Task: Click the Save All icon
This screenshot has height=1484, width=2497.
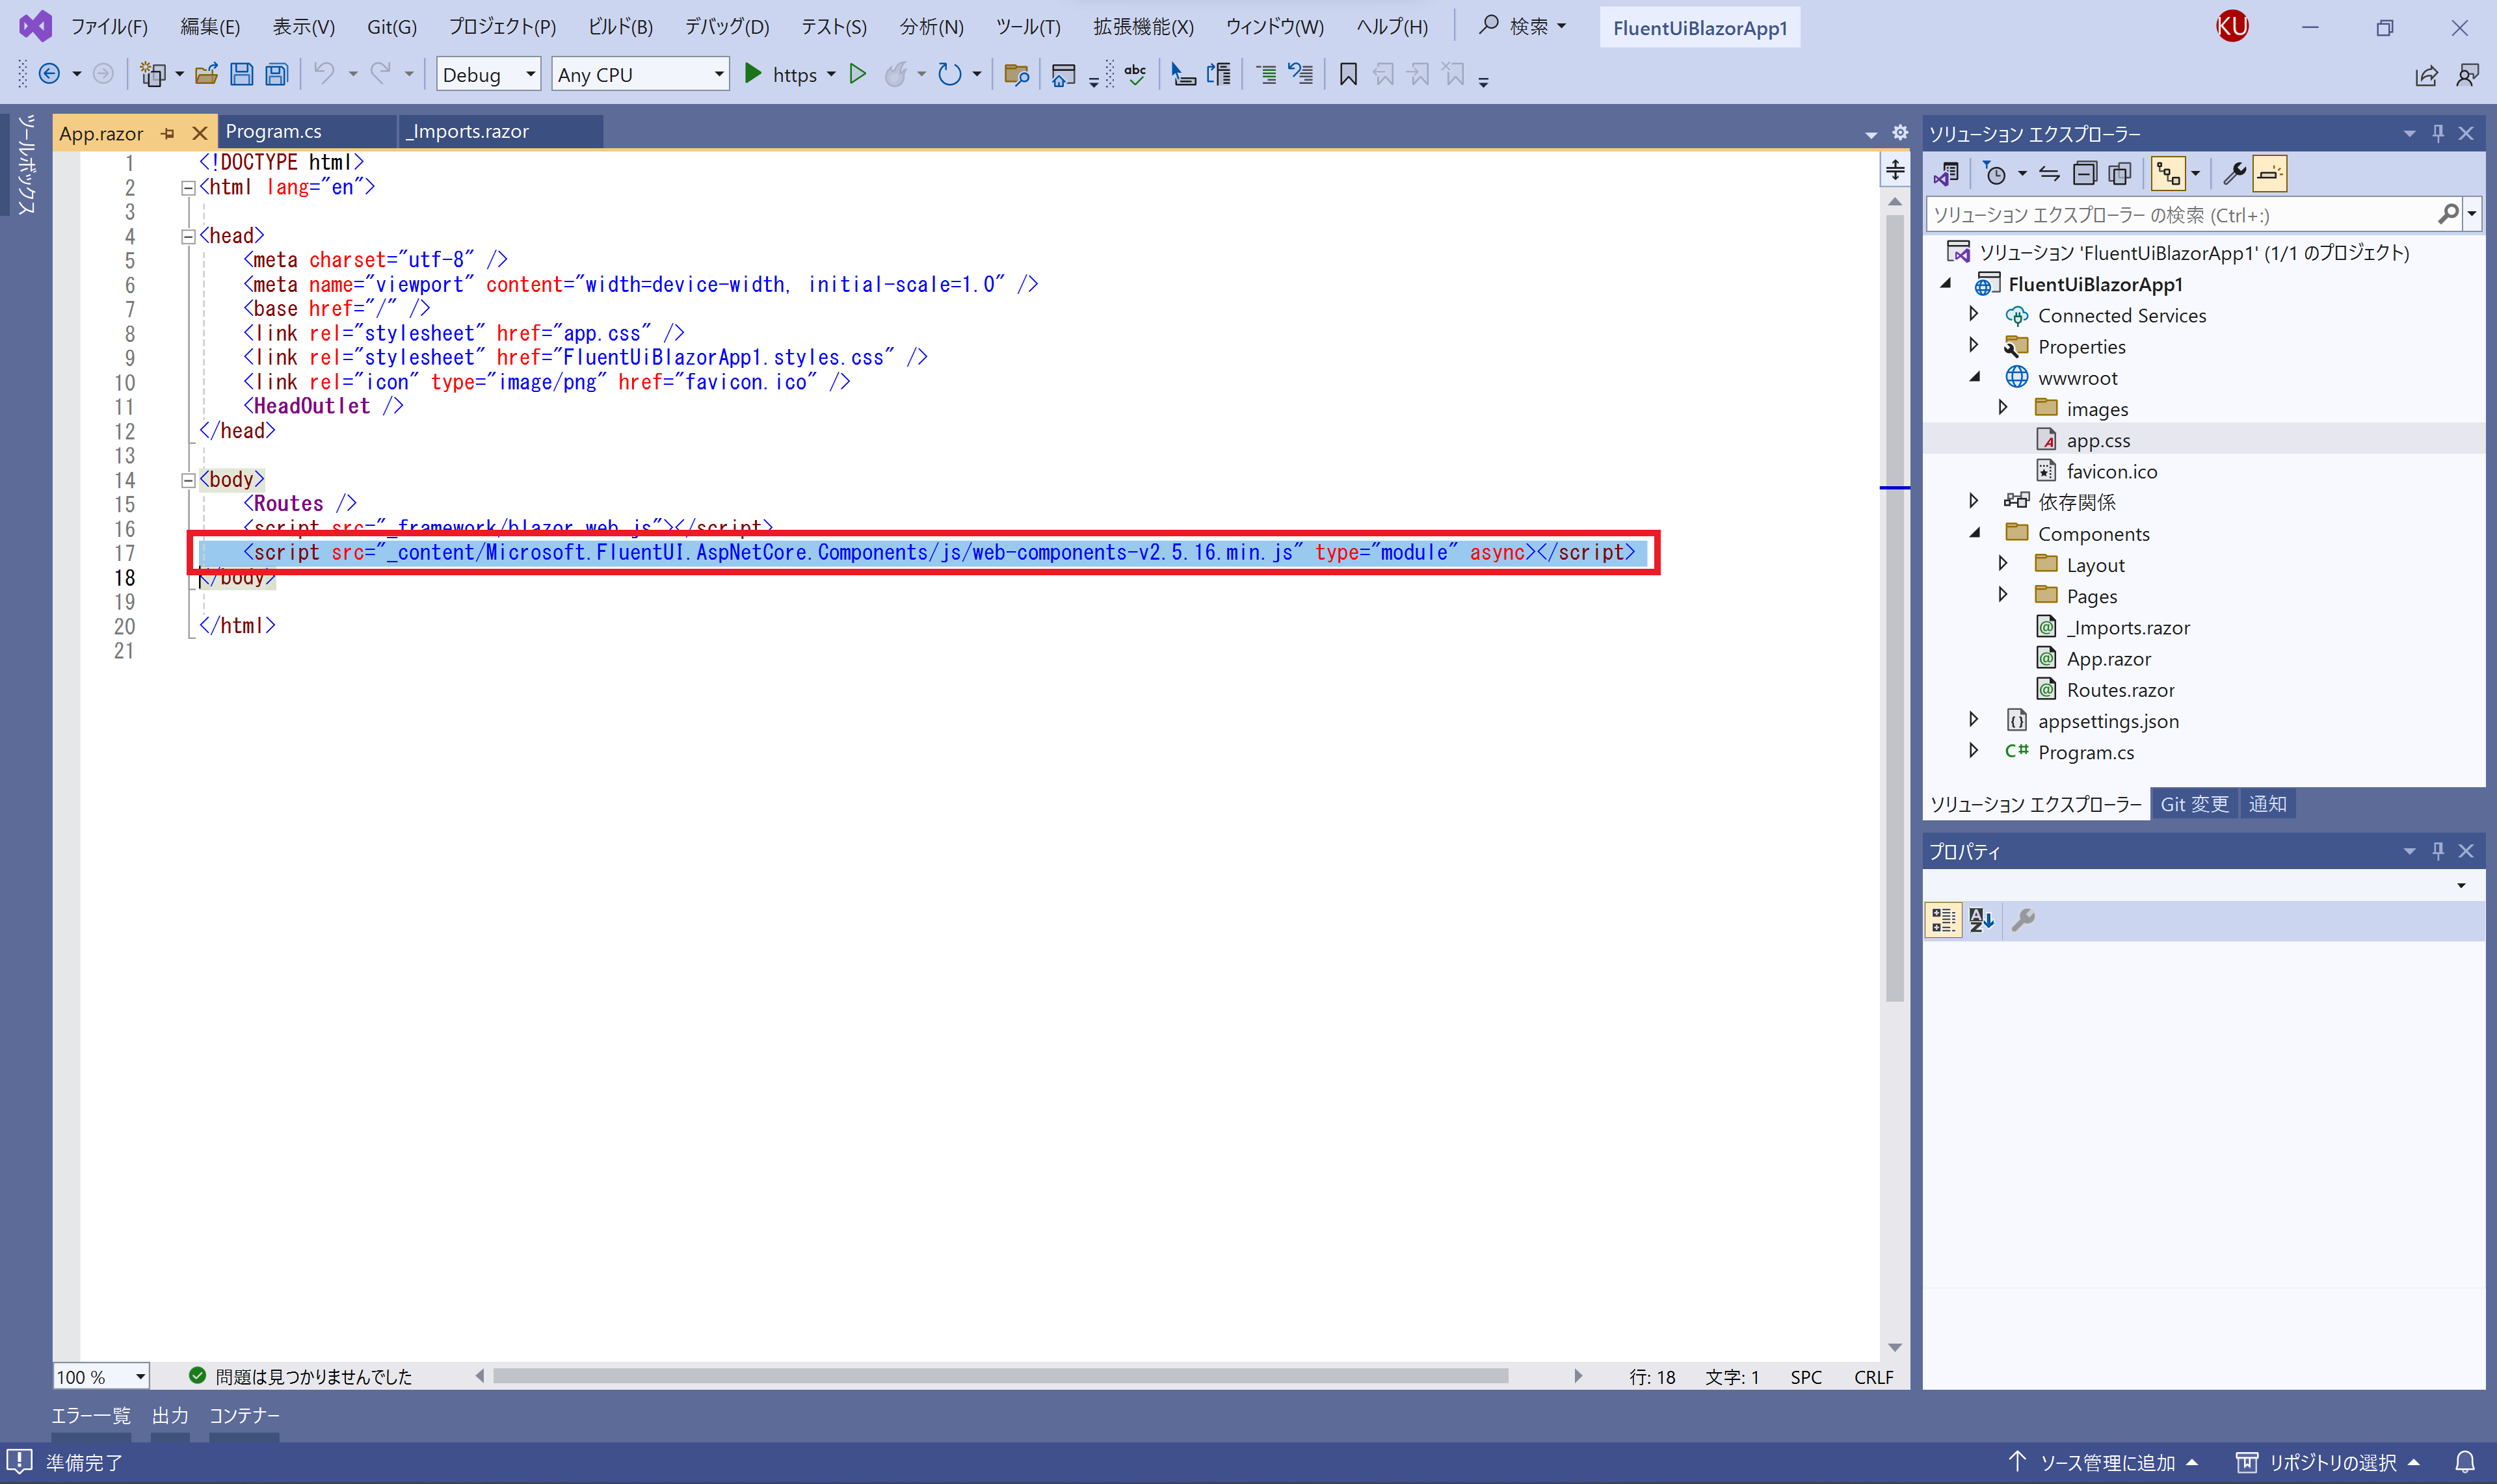Action: pos(276,74)
